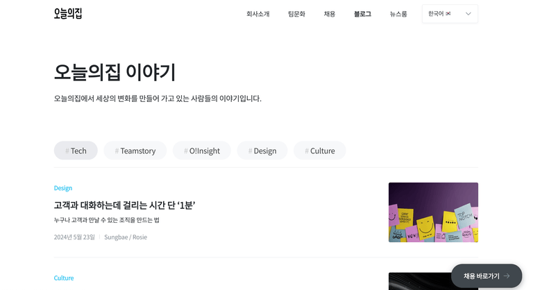Click the Korean flag icon

click(448, 14)
